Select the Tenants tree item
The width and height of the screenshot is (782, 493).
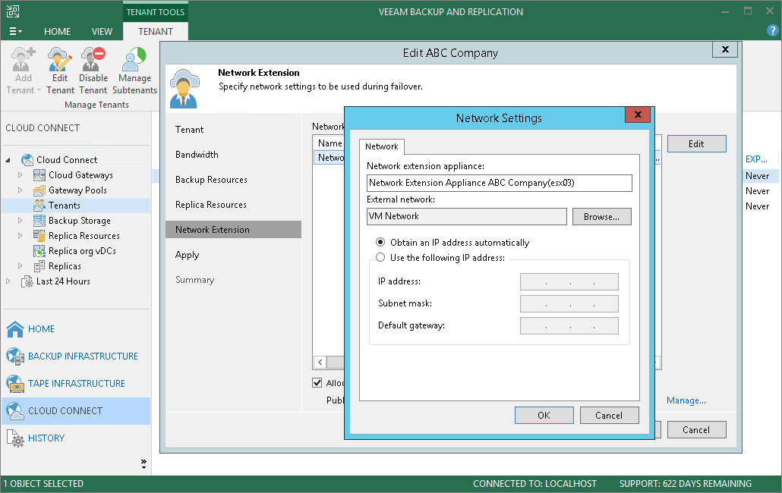[x=65, y=206]
